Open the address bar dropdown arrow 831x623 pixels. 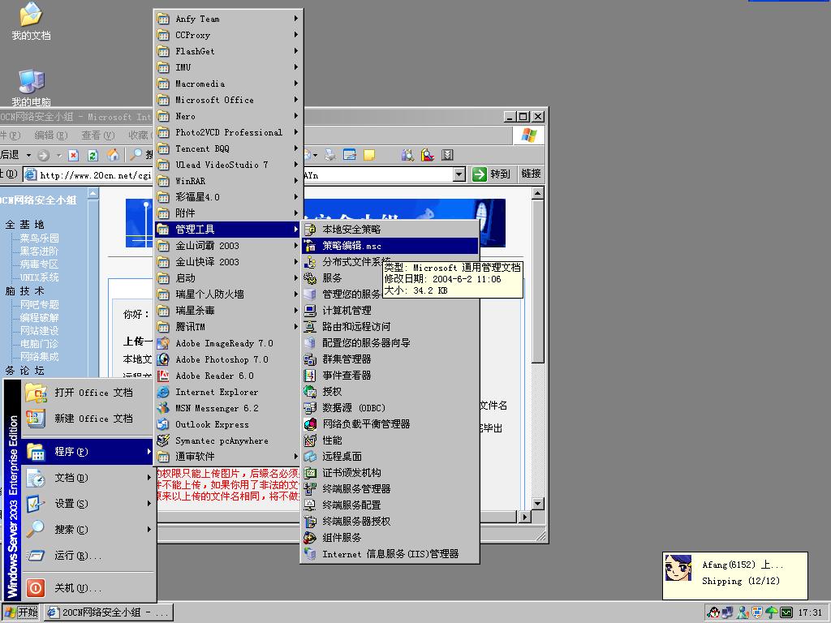[459, 174]
